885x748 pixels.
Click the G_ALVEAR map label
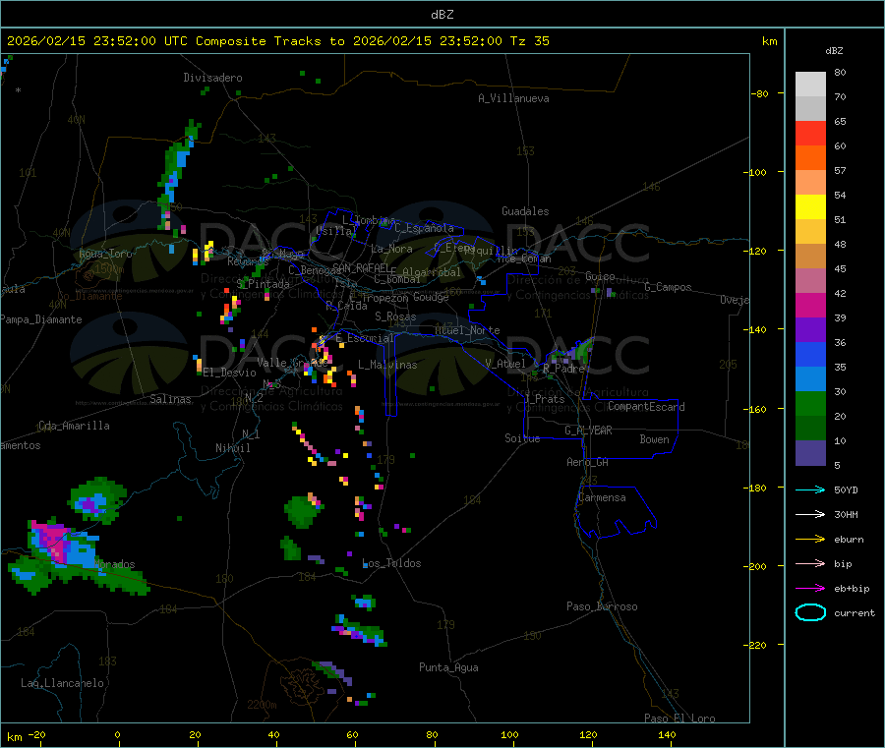coord(588,431)
